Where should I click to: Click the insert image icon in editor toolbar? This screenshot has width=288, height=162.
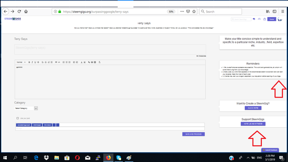(92, 62)
